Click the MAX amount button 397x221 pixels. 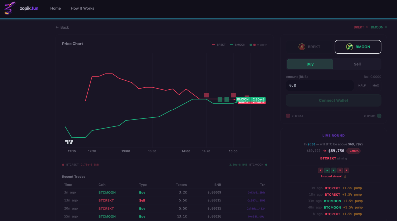coord(376,86)
